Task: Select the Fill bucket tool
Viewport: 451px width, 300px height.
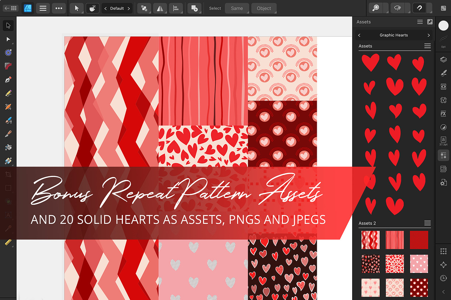Action: tap(8, 147)
